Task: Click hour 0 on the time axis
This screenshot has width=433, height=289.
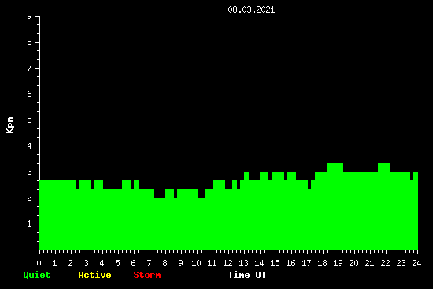Action: pyautogui.click(x=39, y=263)
